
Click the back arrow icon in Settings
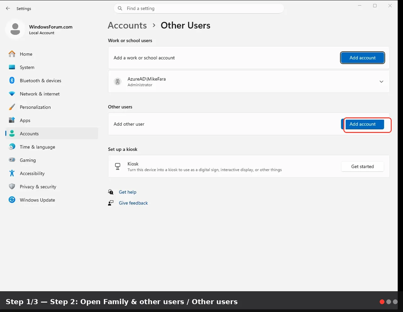8,9
